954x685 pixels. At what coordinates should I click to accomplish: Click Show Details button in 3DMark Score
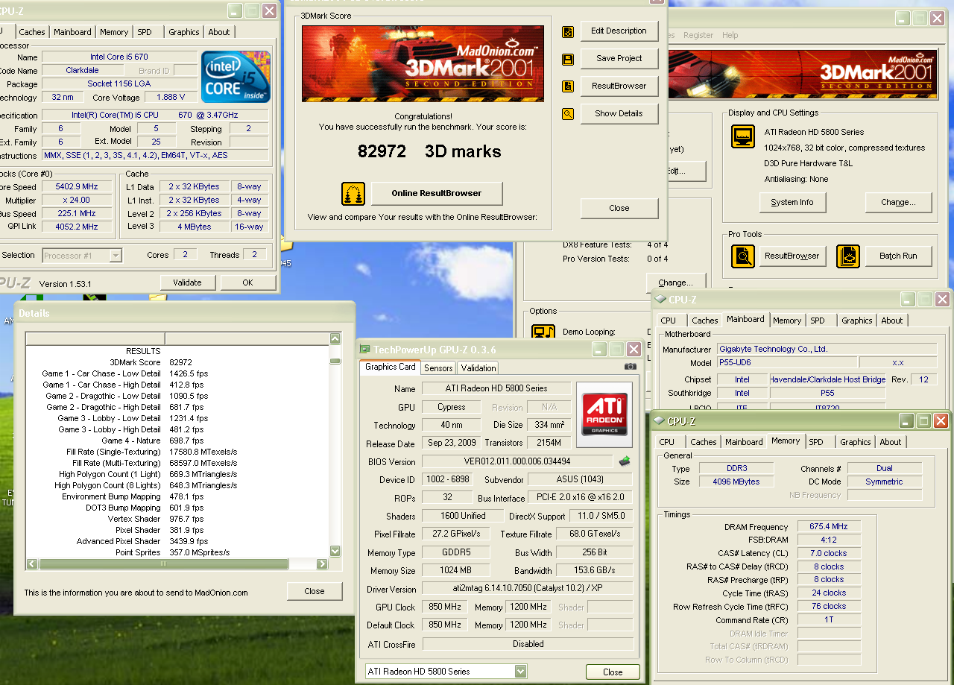point(619,114)
